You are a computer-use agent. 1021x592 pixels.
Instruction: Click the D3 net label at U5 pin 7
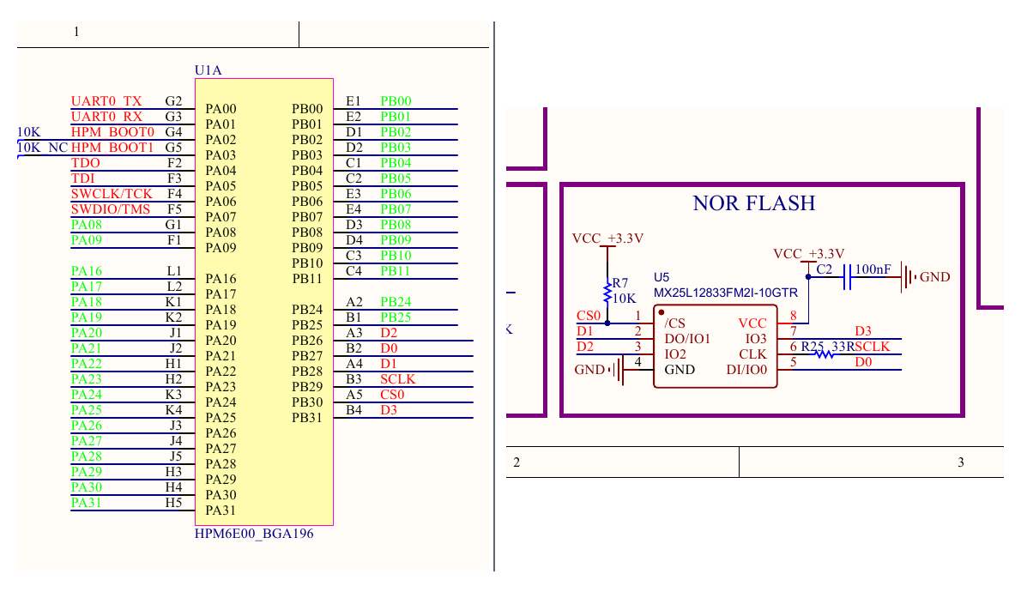coord(863,331)
